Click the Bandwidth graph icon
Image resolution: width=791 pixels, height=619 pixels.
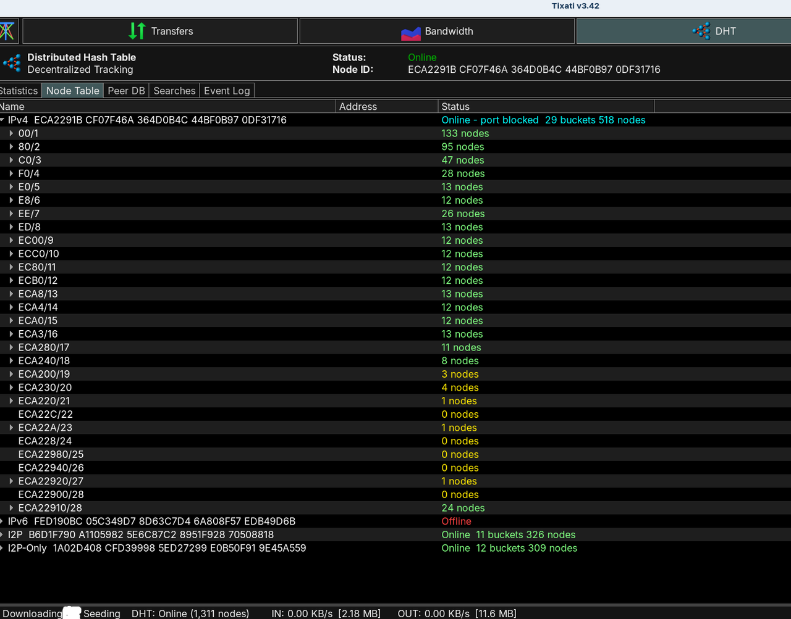click(411, 33)
